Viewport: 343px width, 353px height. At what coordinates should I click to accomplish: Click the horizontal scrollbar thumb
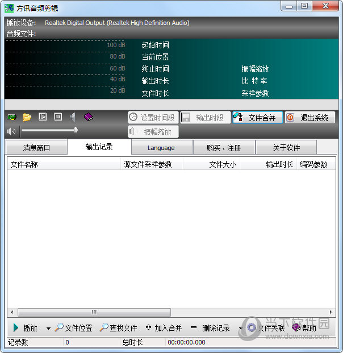click(x=94, y=312)
